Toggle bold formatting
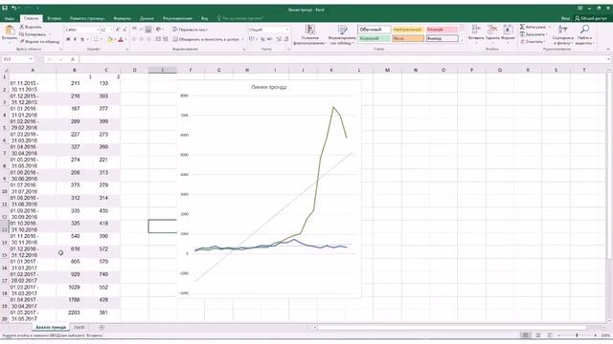Image resolution: width=613 pixels, height=344 pixels. [68, 39]
